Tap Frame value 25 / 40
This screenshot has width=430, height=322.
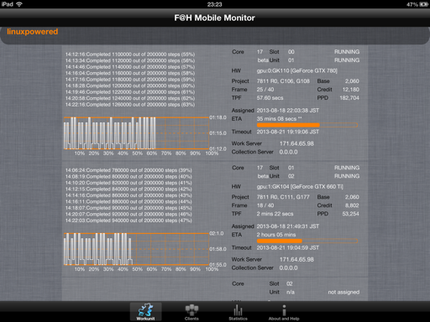click(x=265, y=90)
